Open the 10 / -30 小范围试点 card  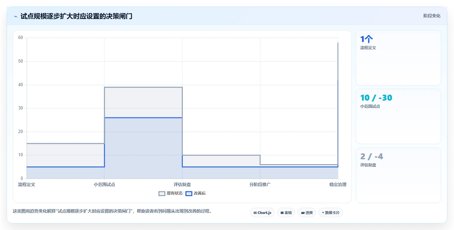point(398,117)
